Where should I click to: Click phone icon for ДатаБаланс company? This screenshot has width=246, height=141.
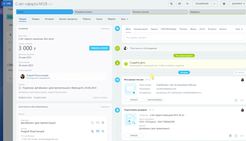point(92,123)
